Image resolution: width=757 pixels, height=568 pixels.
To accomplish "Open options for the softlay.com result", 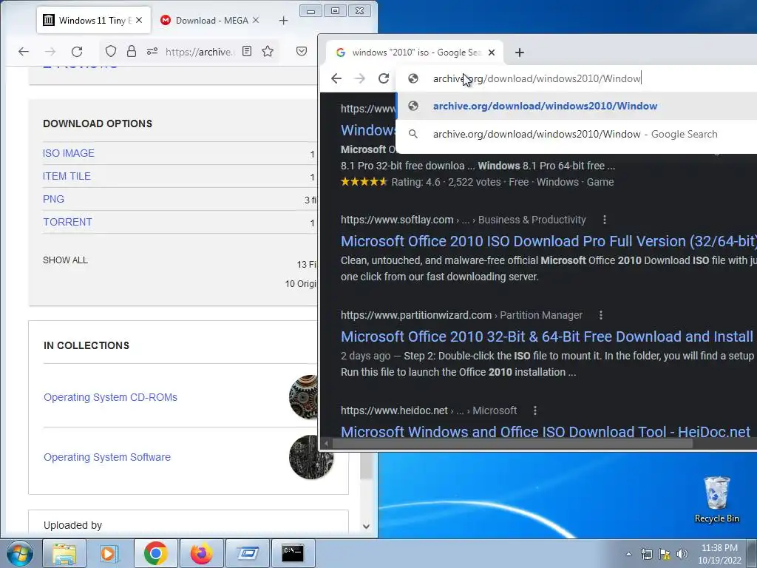I will click(605, 220).
